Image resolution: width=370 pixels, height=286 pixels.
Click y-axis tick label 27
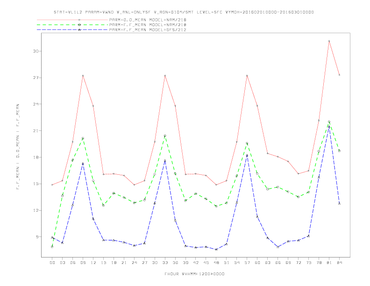point(36,78)
